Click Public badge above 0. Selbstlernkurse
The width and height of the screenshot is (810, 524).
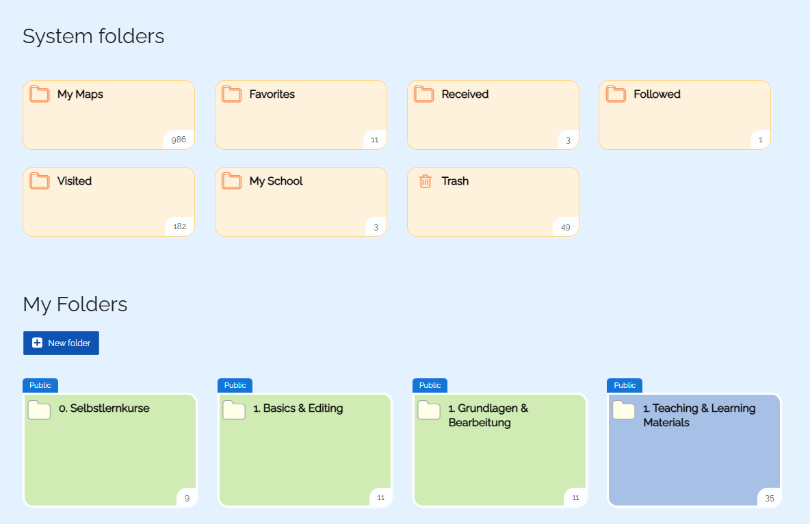pyautogui.click(x=40, y=386)
